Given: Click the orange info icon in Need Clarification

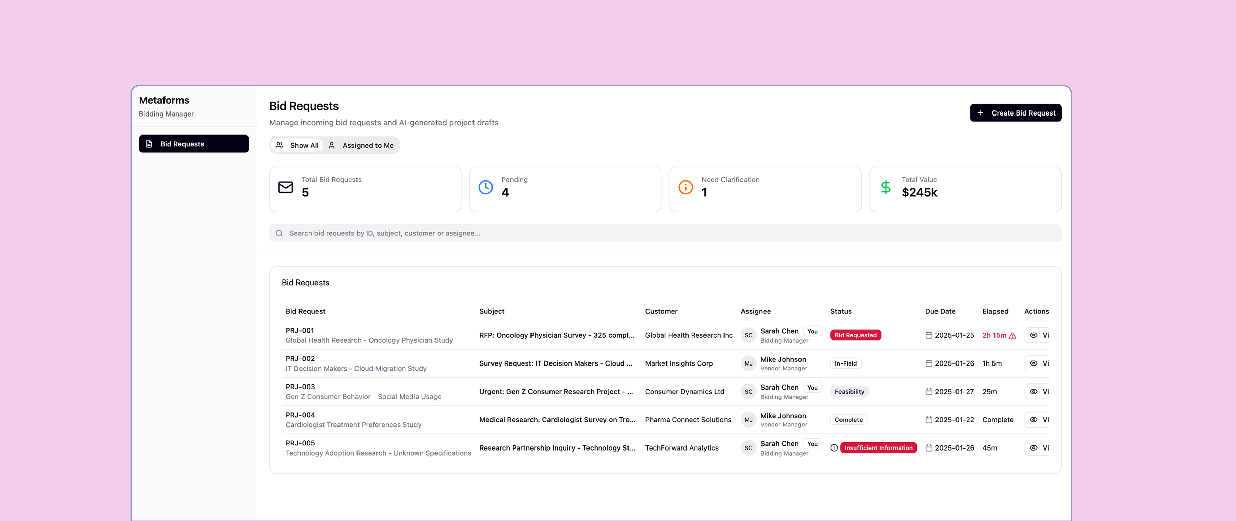Looking at the screenshot, I should 685,187.
